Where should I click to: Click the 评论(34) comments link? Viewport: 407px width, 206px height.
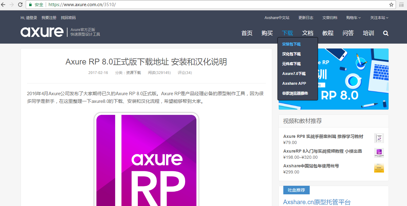point(185,73)
